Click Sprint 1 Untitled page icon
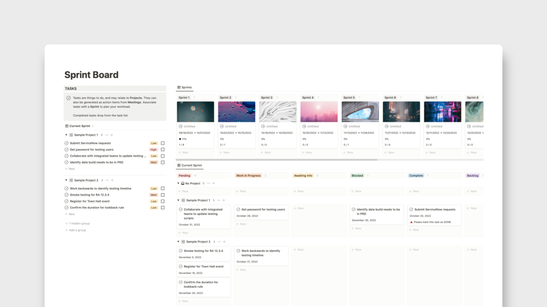Image resolution: width=547 pixels, height=307 pixels. click(x=181, y=127)
